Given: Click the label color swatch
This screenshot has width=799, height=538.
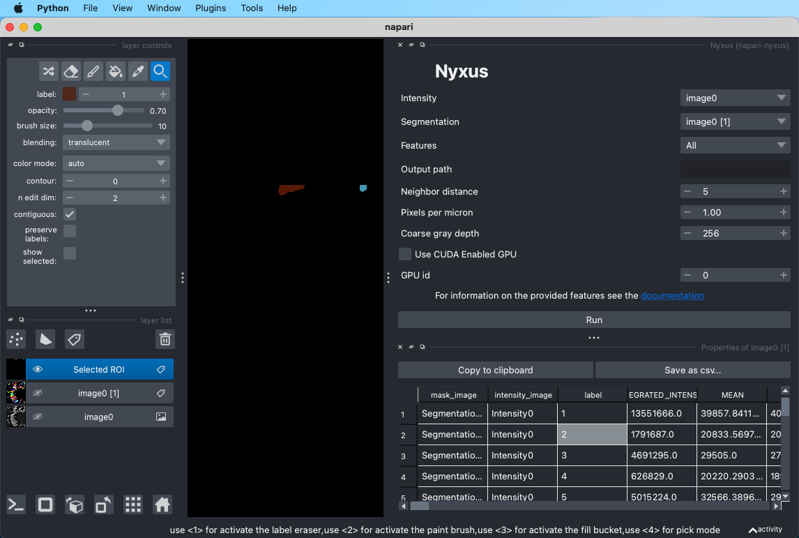Looking at the screenshot, I should tap(69, 94).
